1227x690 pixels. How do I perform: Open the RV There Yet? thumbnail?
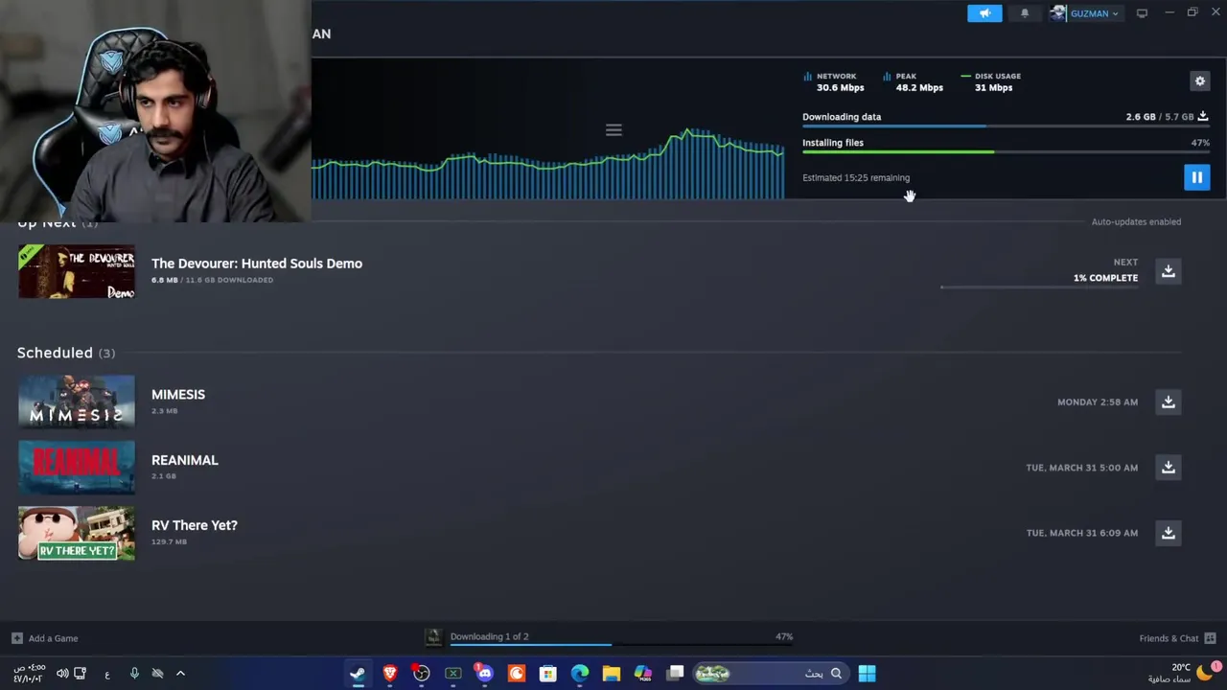[77, 532]
